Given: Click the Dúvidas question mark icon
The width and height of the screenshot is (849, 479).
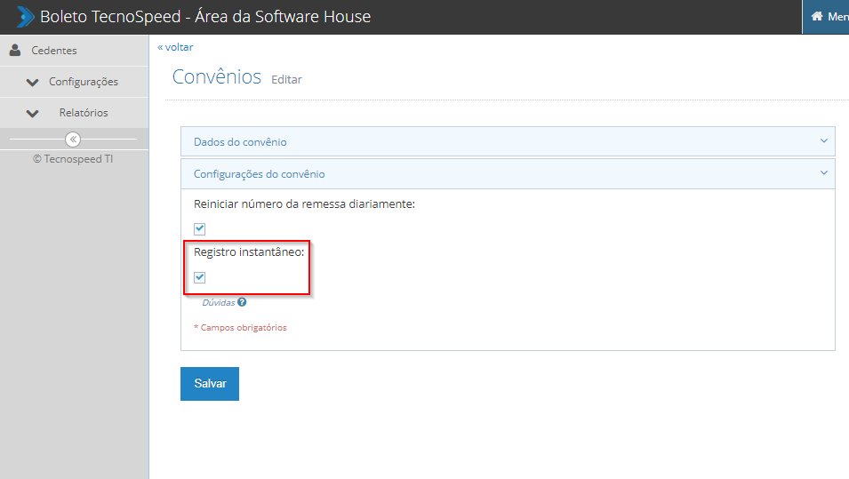Looking at the screenshot, I should 242,302.
